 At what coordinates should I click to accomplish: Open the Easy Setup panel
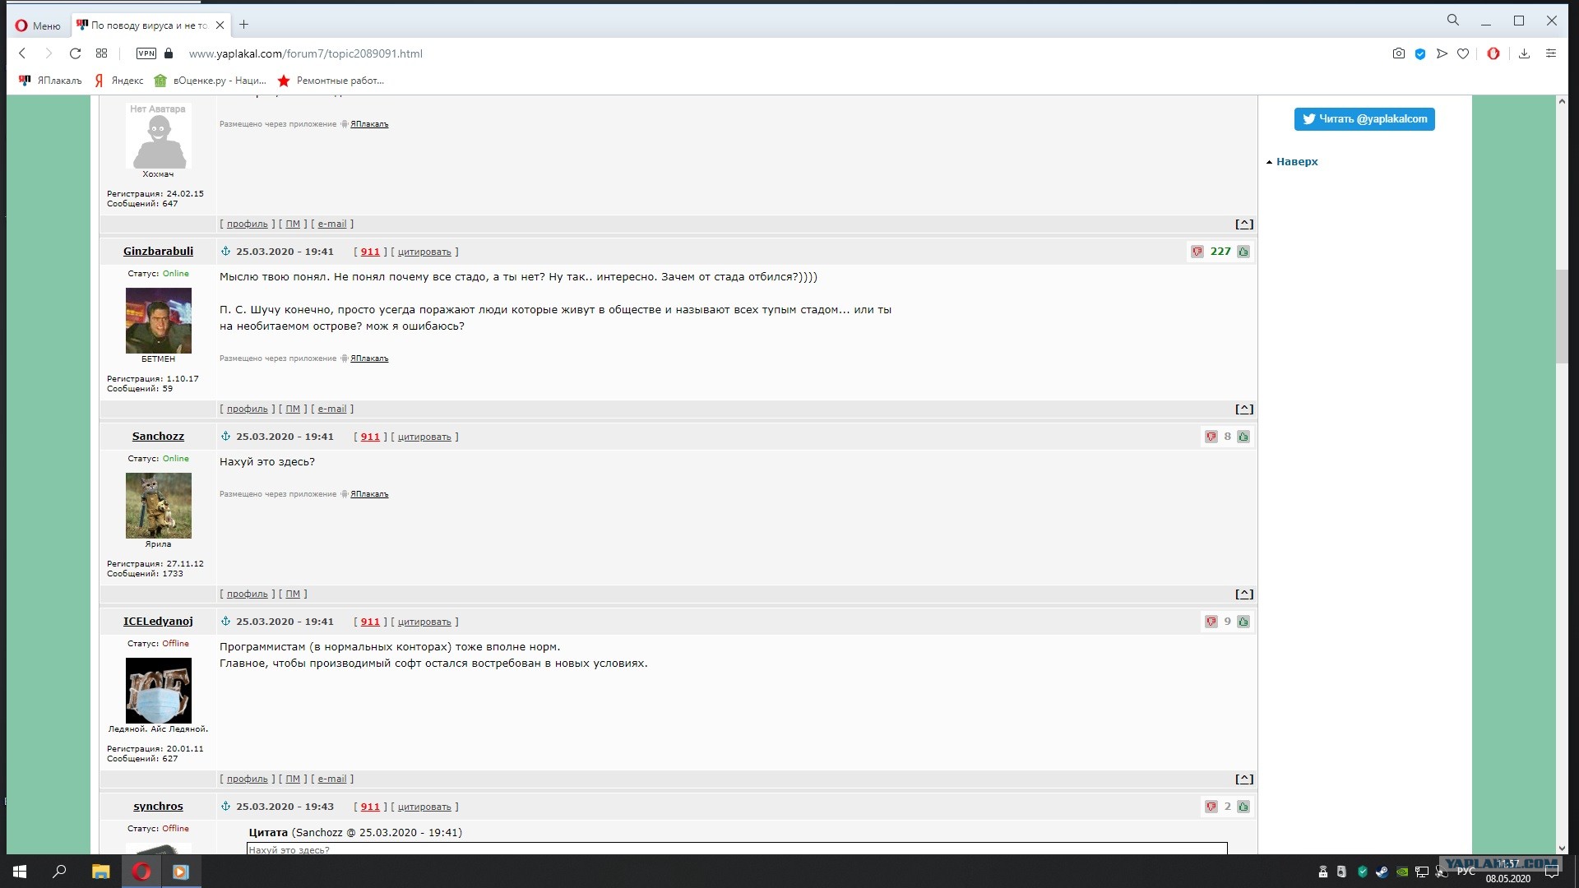pyautogui.click(x=1551, y=53)
